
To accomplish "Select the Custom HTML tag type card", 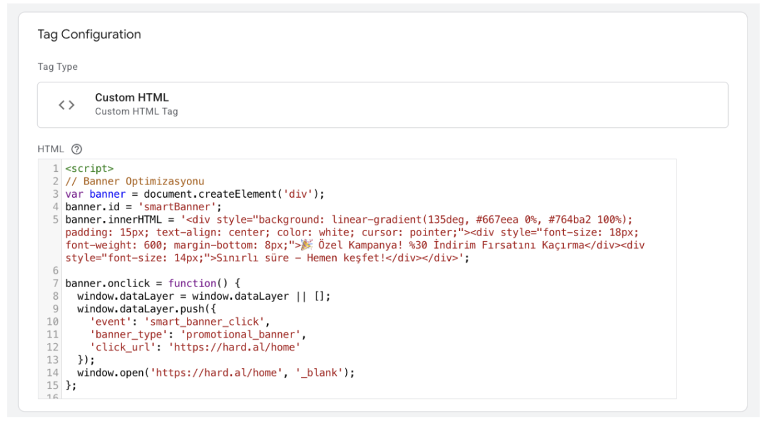I will (383, 104).
